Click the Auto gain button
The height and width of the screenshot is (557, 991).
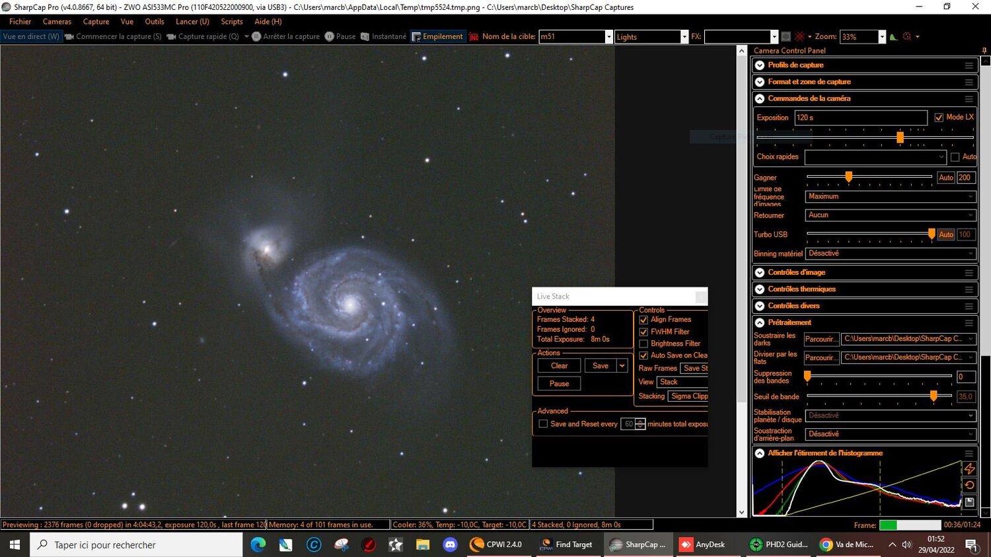pyautogui.click(x=945, y=177)
